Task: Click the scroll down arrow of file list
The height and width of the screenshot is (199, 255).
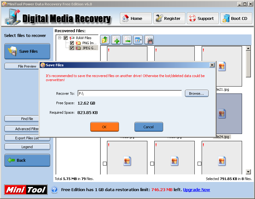Action: point(248,172)
